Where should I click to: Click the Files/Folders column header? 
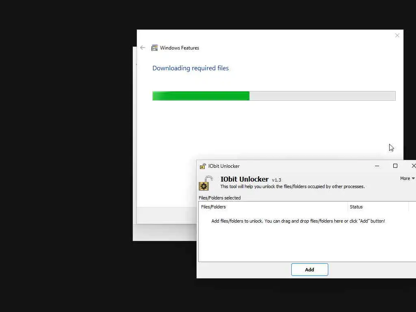[273, 207]
